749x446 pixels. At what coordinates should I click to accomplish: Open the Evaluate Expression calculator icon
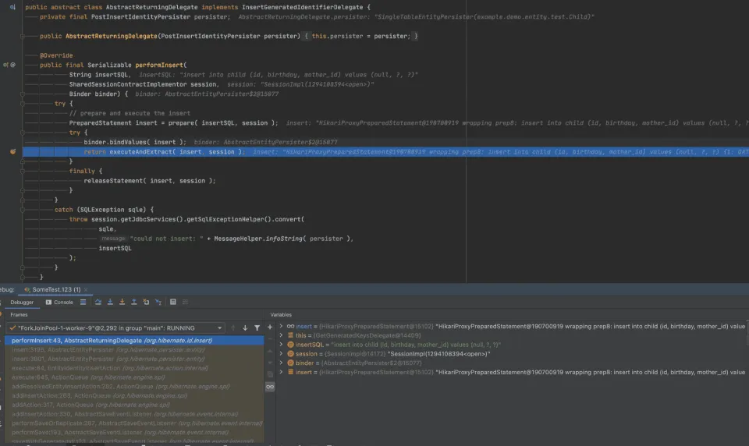point(173,302)
